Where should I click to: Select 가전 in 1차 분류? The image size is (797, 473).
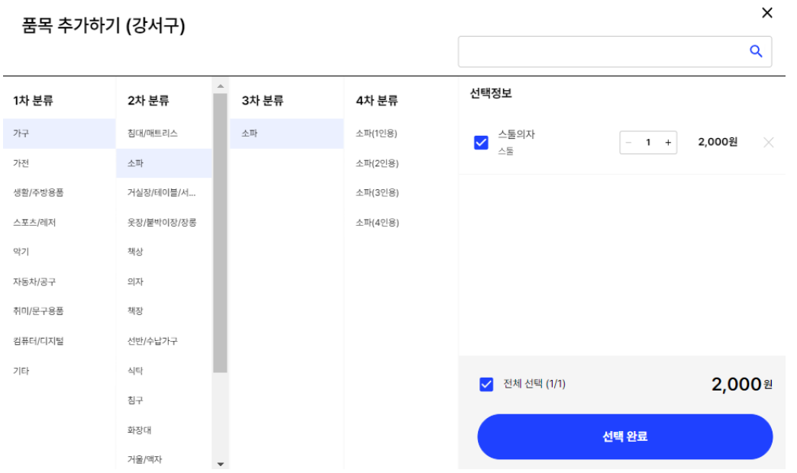click(x=60, y=163)
